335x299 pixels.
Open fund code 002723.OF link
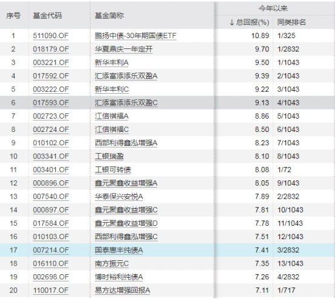(x=51, y=116)
